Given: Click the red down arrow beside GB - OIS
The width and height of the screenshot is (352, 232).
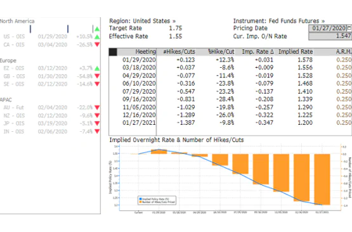Looking at the screenshot, I should tap(97, 76).
